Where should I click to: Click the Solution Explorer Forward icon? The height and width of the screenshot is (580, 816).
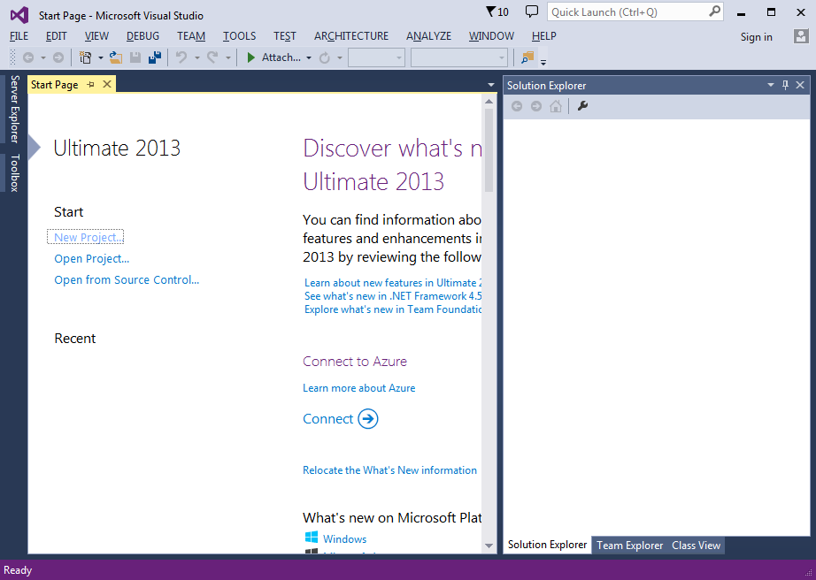tap(536, 107)
